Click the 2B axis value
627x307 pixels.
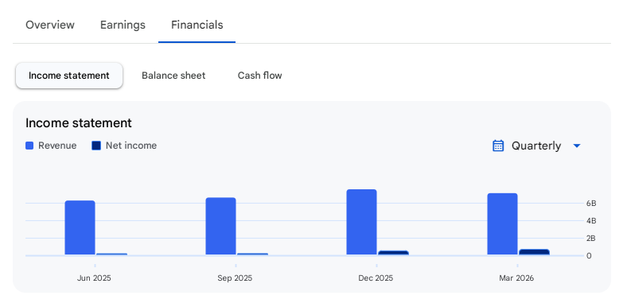point(591,239)
